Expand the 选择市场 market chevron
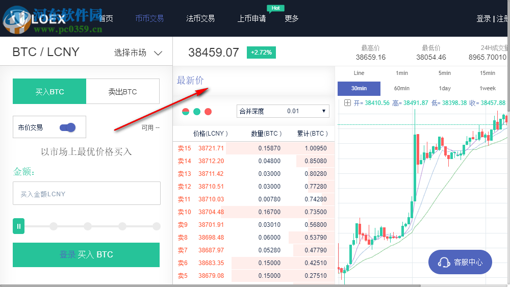This screenshot has width=510, height=287. tap(158, 53)
